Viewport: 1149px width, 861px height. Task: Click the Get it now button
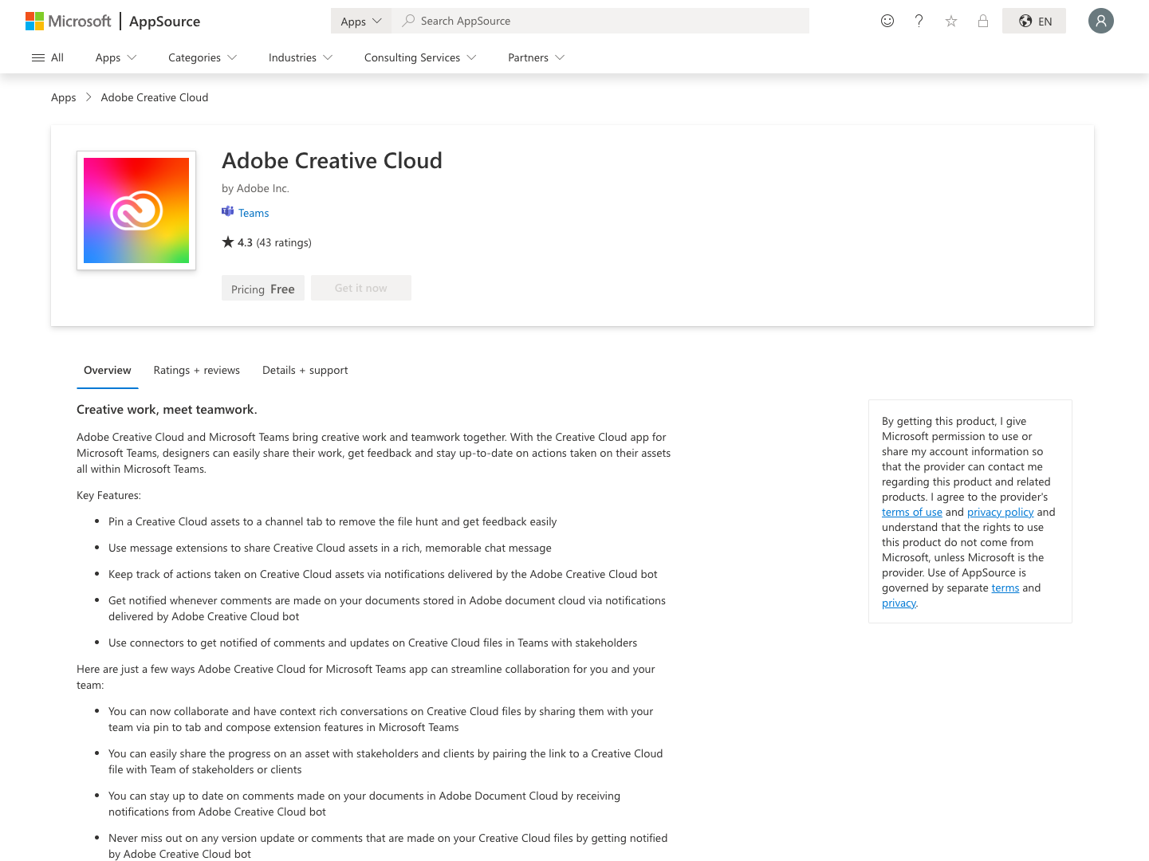(x=360, y=288)
